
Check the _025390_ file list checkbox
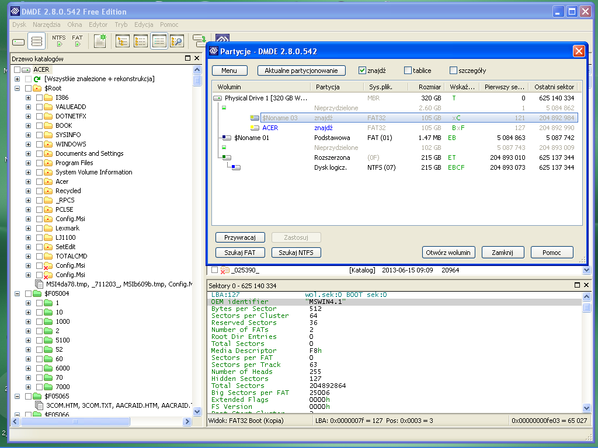coord(214,270)
